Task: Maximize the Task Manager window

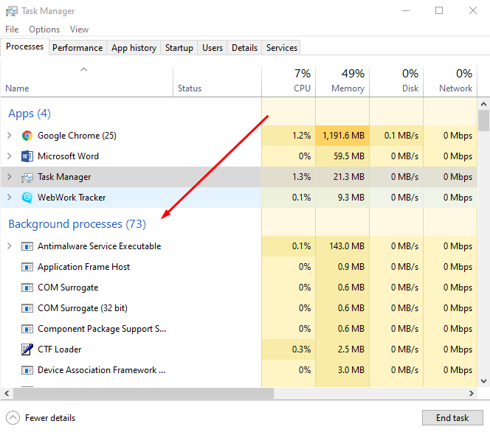Action: [439, 10]
